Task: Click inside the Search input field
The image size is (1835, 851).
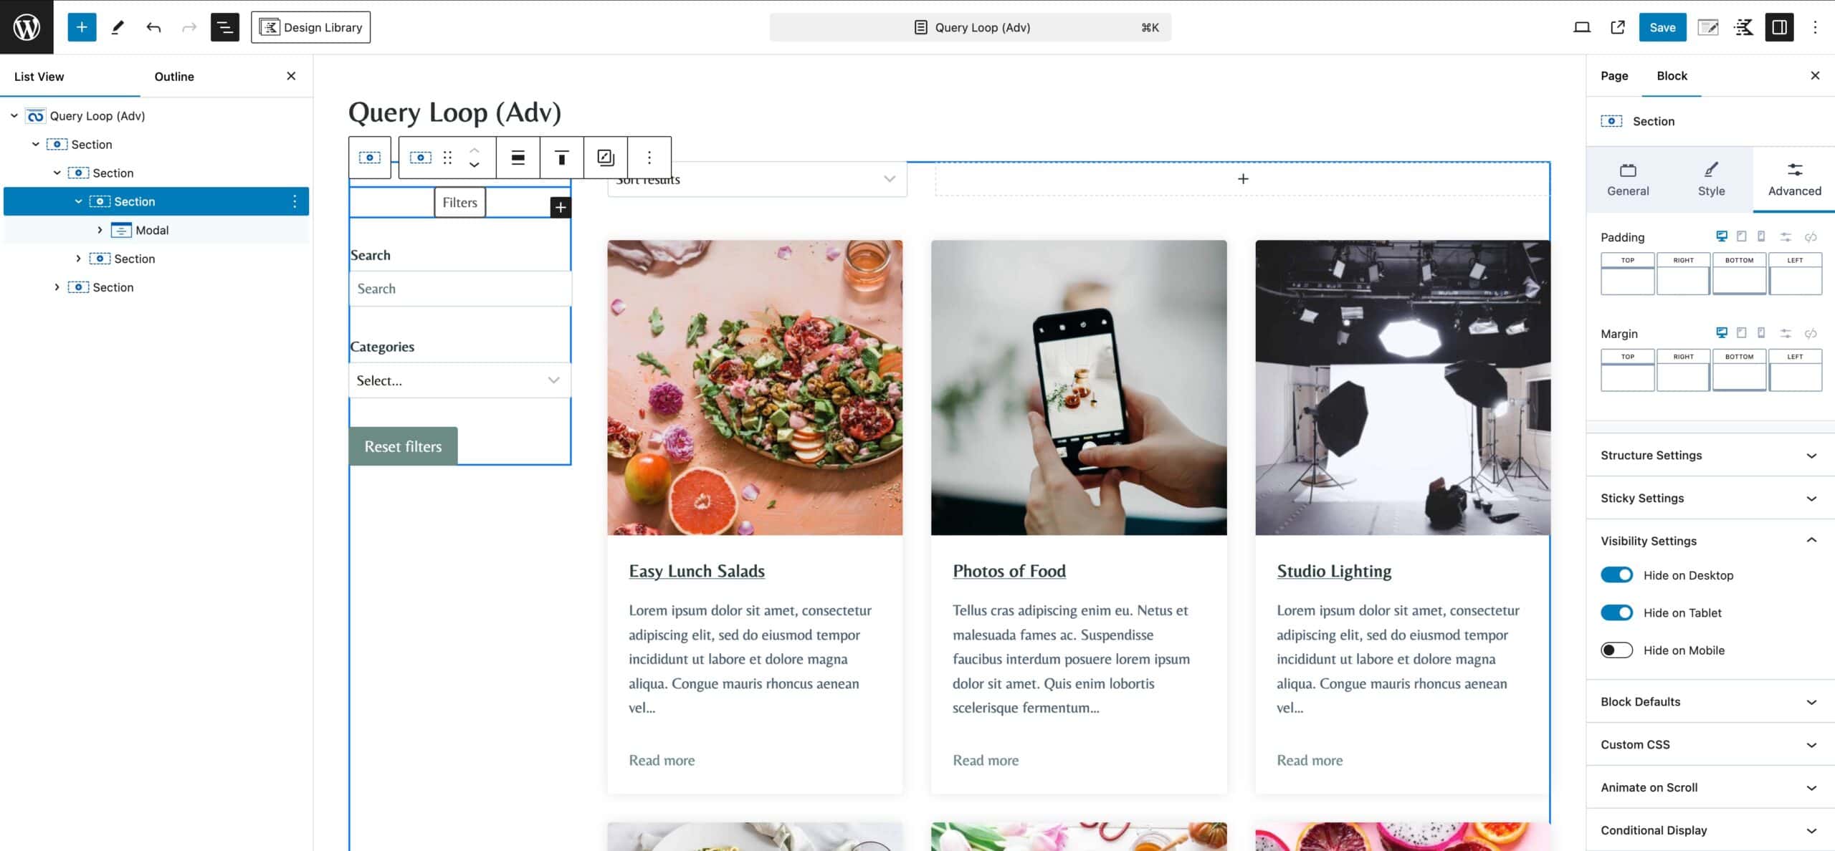Action: [x=459, y=288]
